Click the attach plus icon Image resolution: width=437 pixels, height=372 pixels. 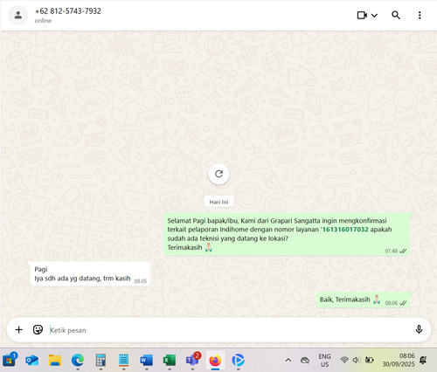click(x=19, y=329)
